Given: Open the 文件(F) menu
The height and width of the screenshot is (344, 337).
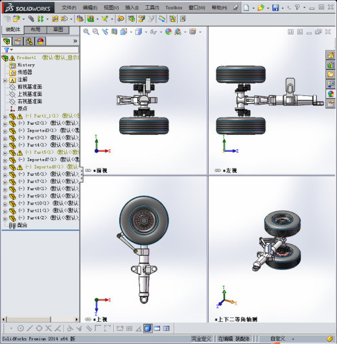Looking at the screenshot, I should coord(69,8).
